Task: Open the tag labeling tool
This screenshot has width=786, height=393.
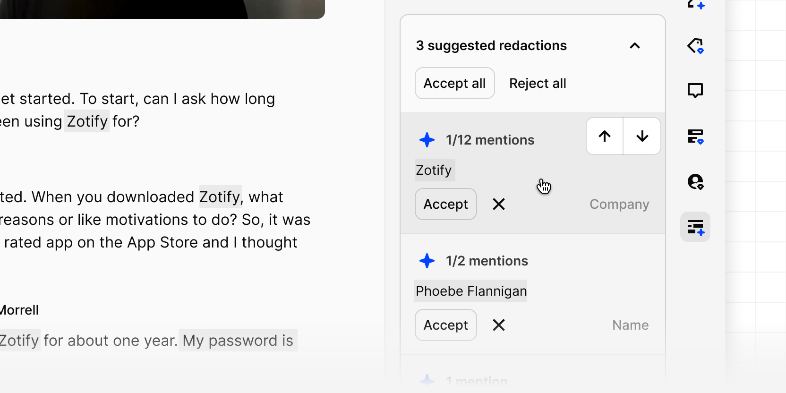Action: [x=695, y=46]
